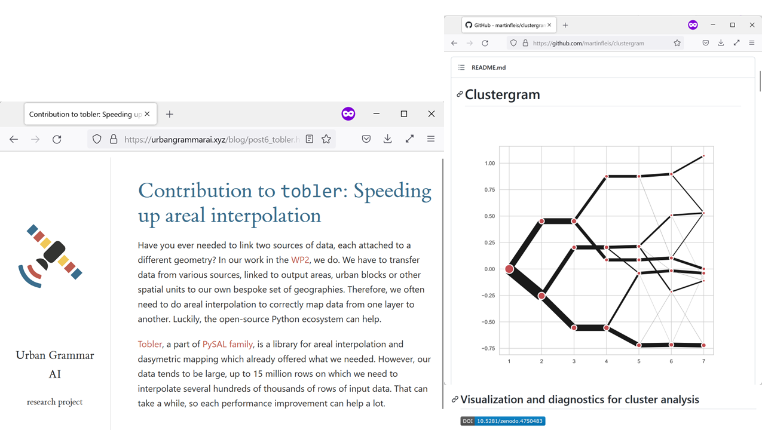The height and width of the screenshot is (430, 765).
Task: Click the reload button in urbangrammarai window
Action: 57,139
